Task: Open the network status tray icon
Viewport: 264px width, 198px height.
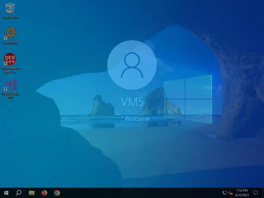Action: click(225, 193)
